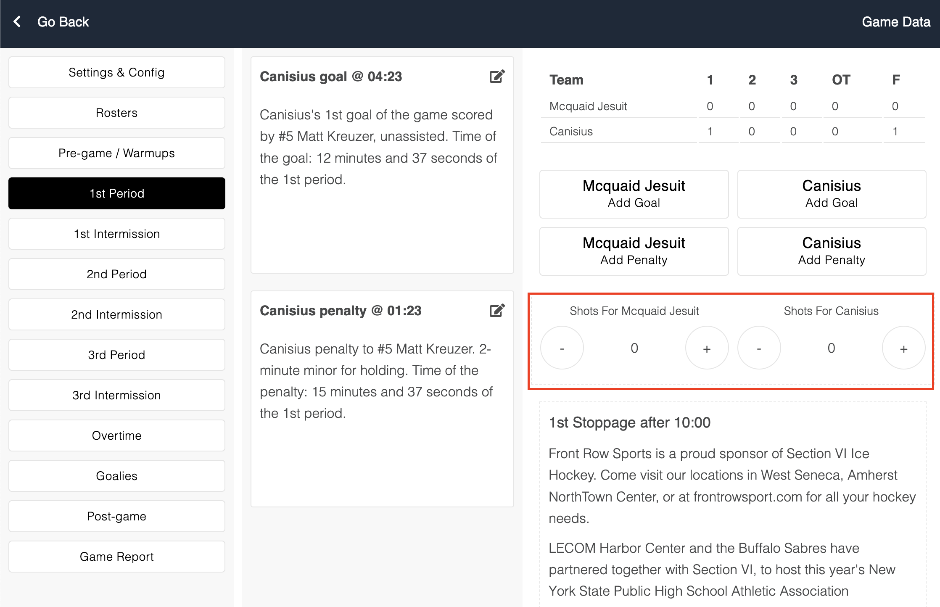The width and height of the screenshot is (940, 607).
Task: Add a goal for Mcquaid Jesuit
Action: pos(634,194)
